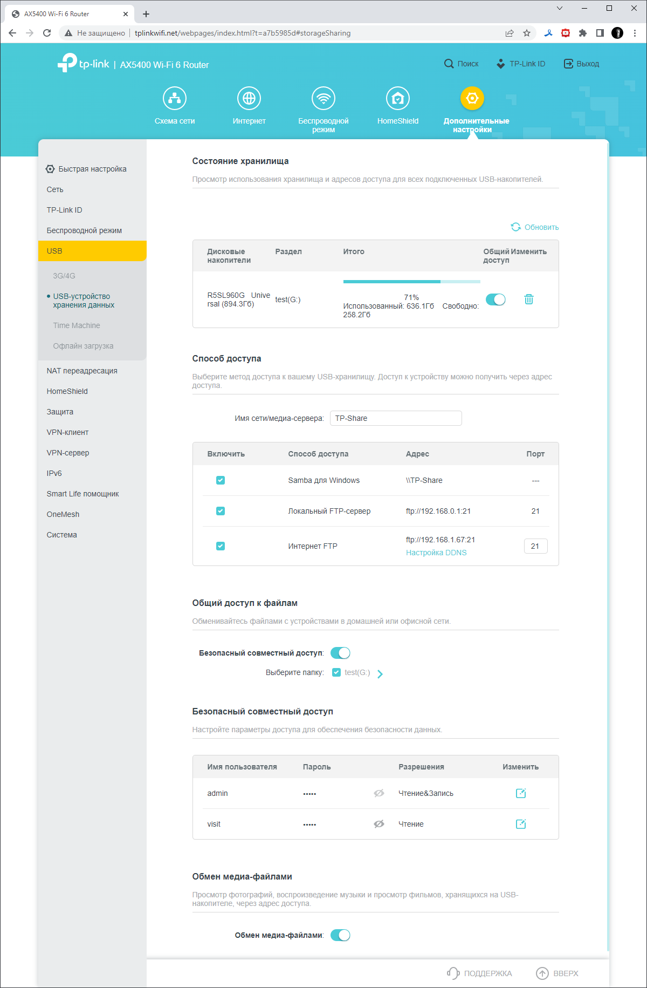Open the HomeShield icon in top navigation

point(398,98)
